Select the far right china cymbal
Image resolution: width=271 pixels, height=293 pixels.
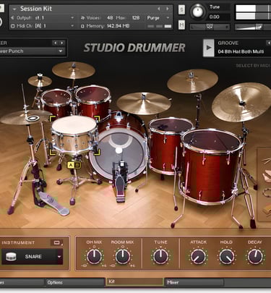tap(241, 102)
